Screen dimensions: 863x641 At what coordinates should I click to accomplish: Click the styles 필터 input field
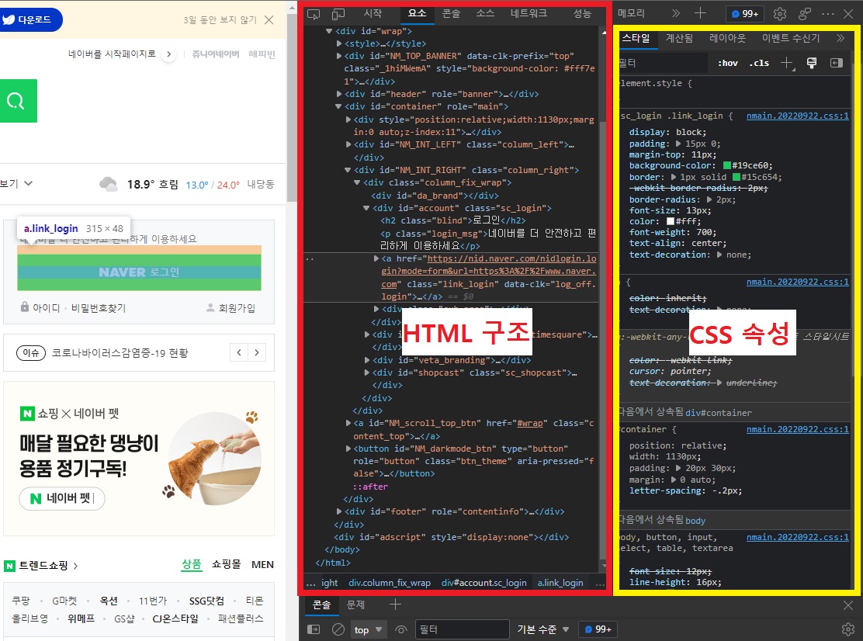point(663,63)
